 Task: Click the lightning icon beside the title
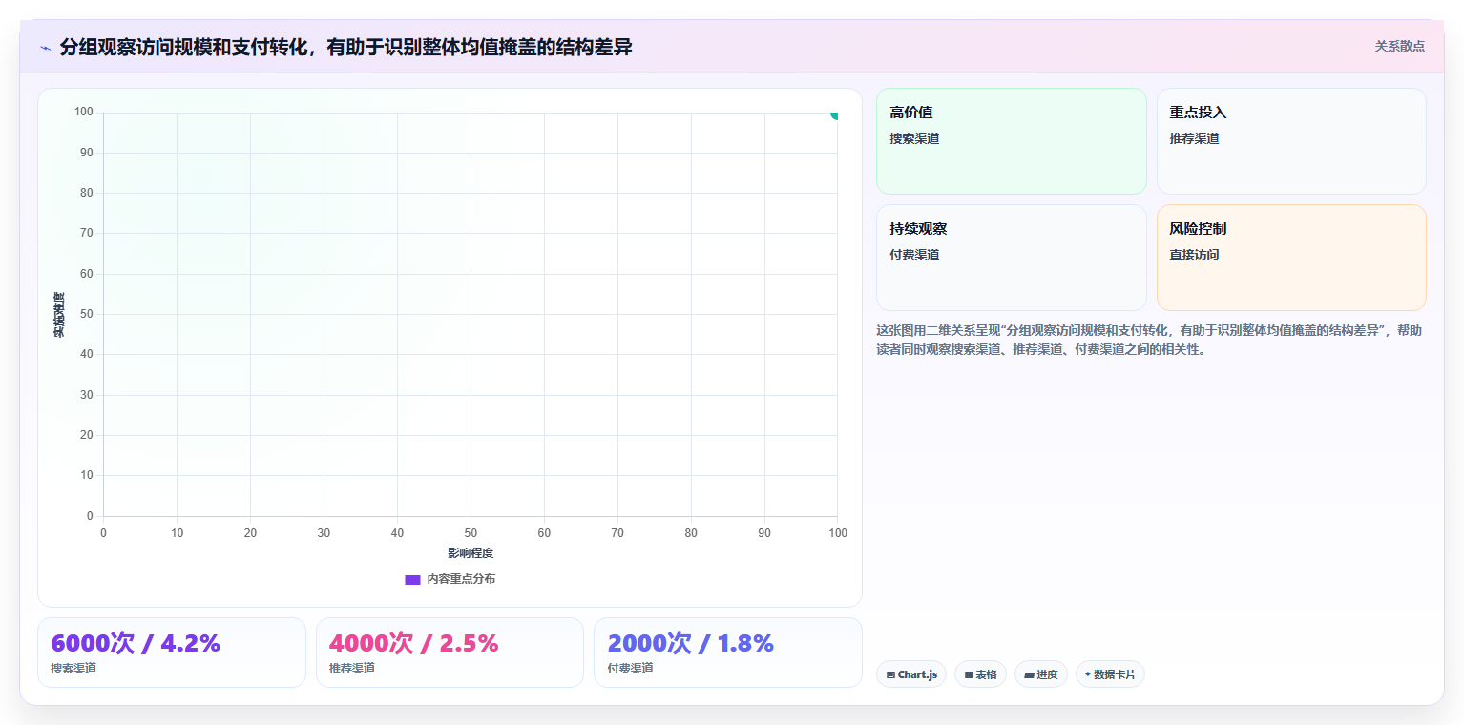(x=45, y=48)
